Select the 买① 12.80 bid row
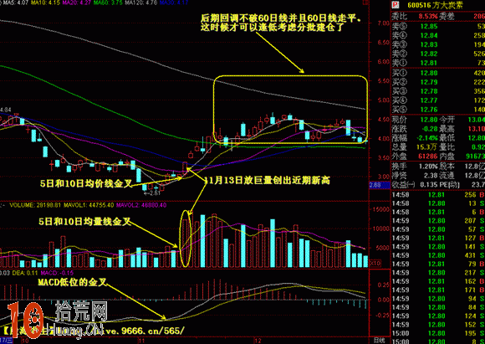 [x=438, y=73]
